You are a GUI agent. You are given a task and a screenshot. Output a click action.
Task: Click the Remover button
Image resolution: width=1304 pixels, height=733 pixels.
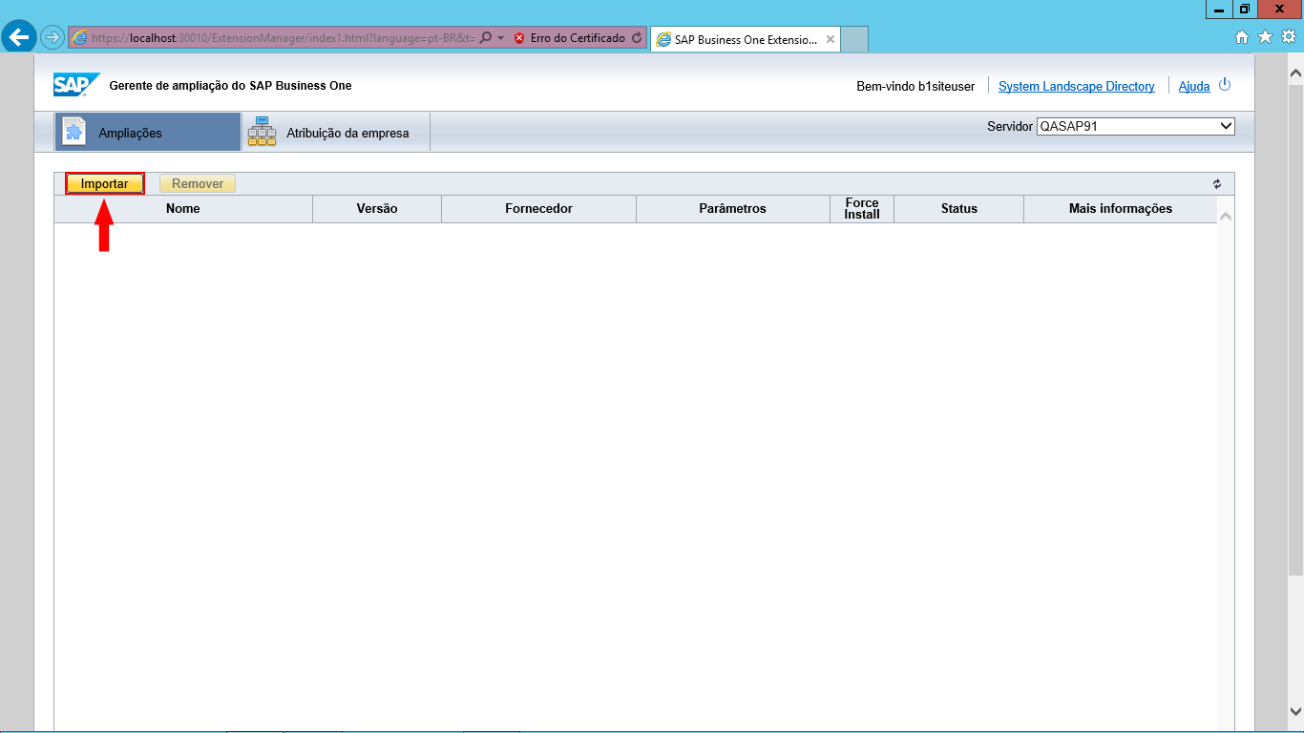point(198,184)
